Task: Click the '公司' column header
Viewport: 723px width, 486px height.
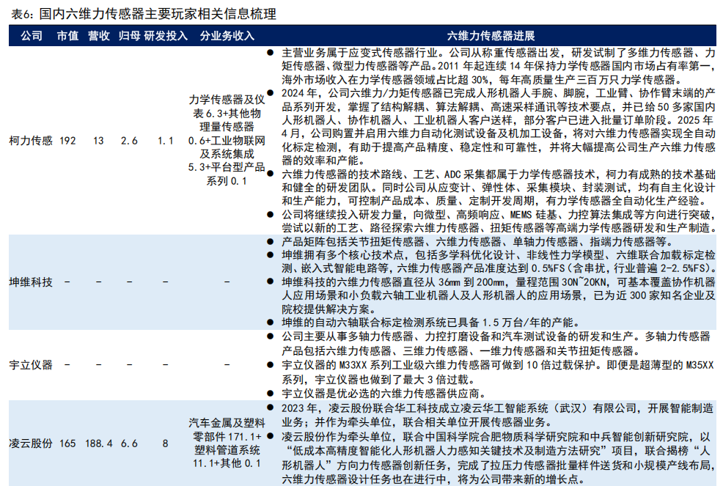Action: (32, 36)
